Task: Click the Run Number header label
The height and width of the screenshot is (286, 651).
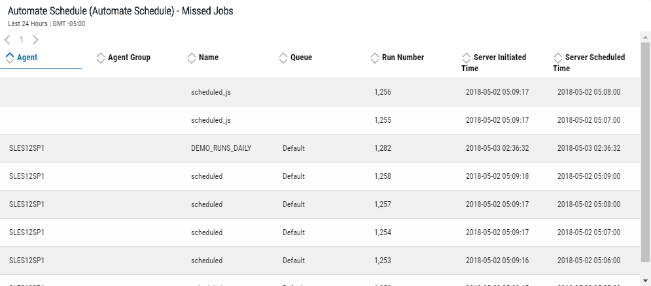Action: click(402, 57)
